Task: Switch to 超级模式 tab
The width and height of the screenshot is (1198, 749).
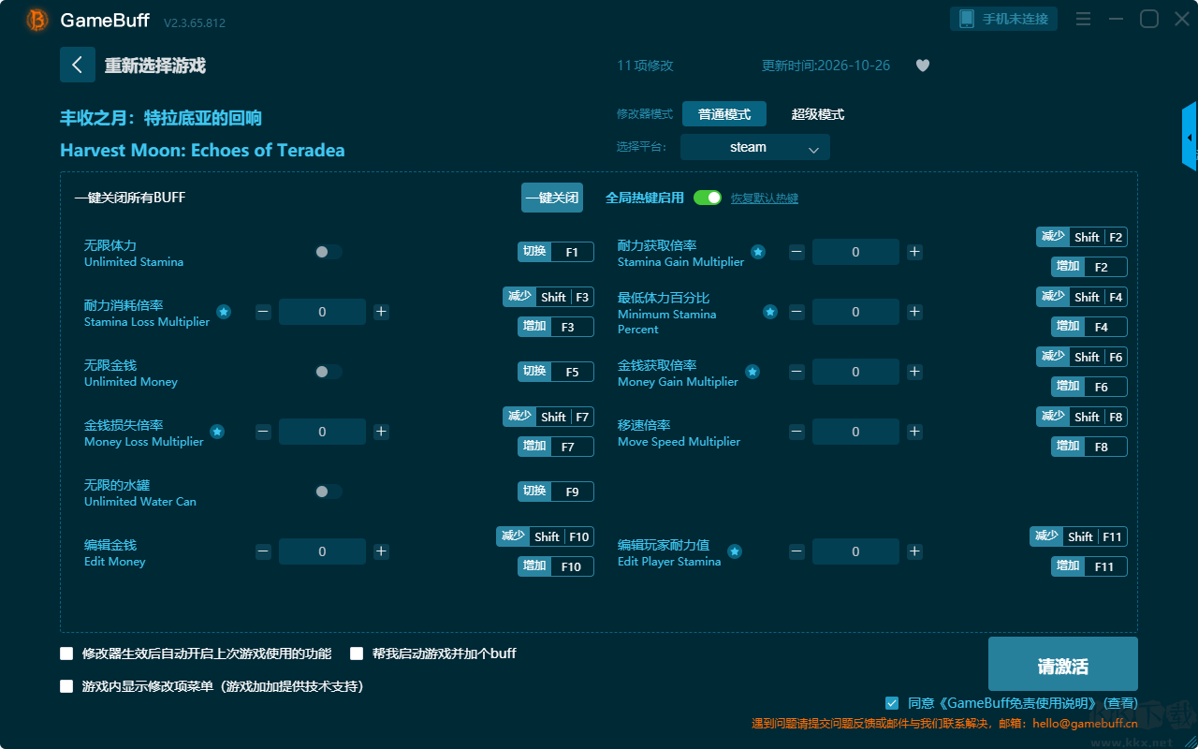Action: tap(818, 114)
